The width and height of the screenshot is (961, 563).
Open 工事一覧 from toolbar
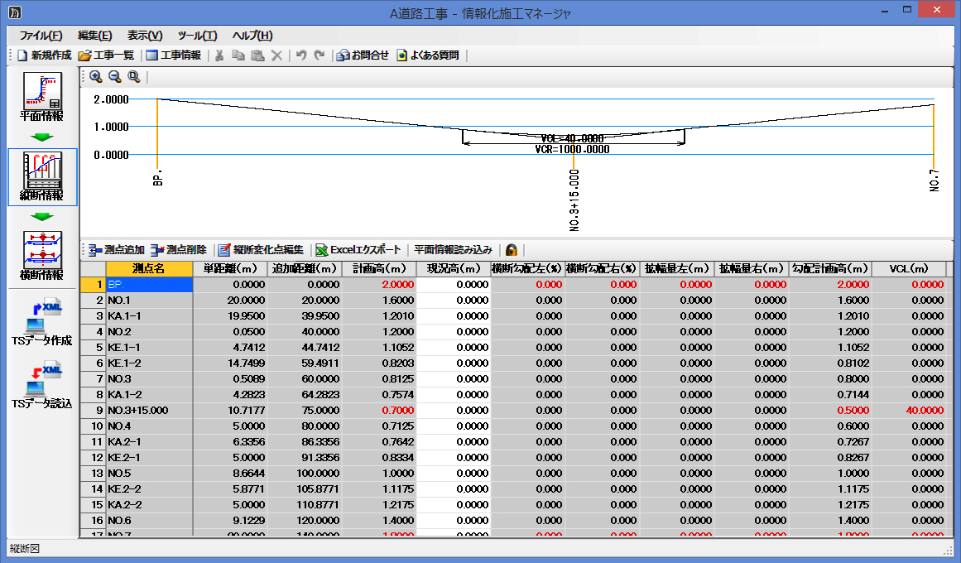107,55
